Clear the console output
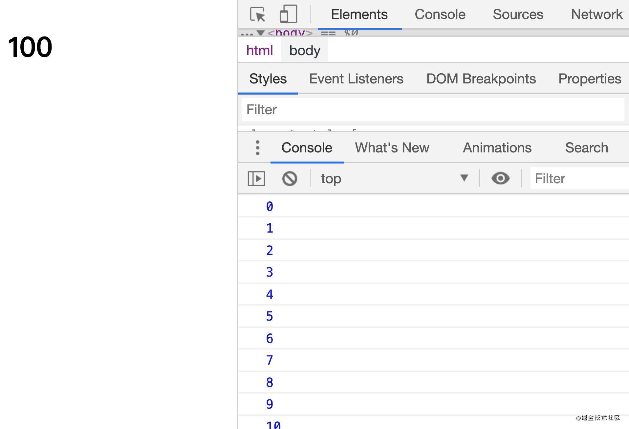 (x=290, y=179)
